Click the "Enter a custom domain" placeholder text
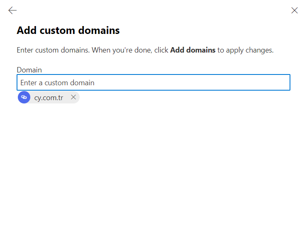 (x=57, y=83)
